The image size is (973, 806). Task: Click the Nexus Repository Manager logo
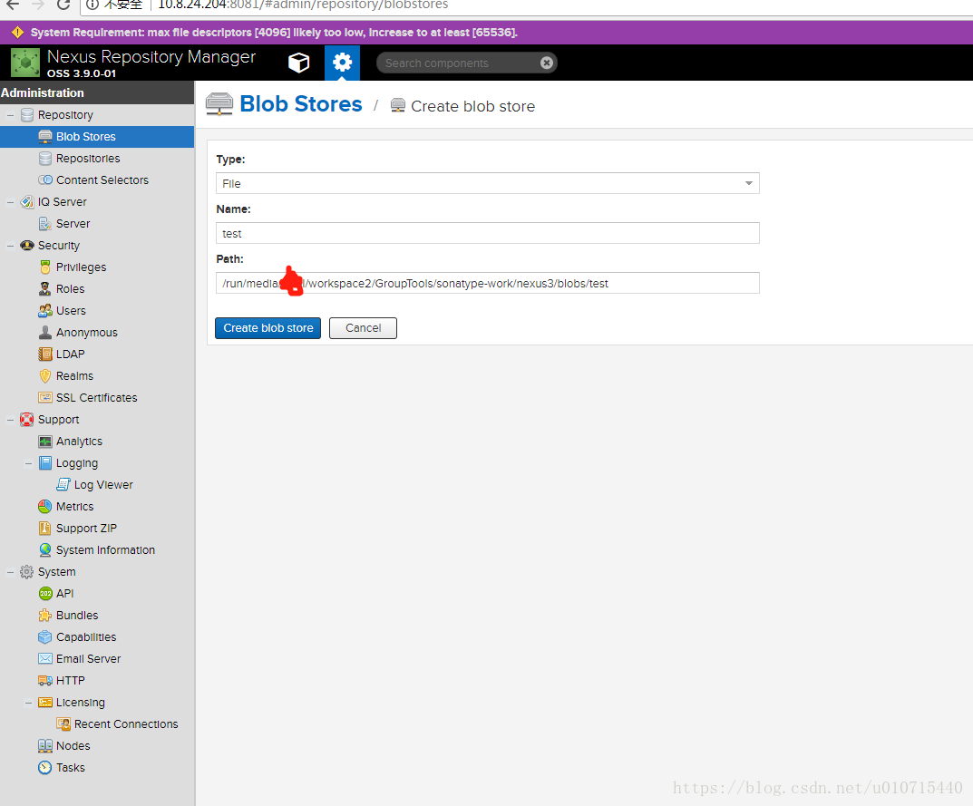coord(25,63)
